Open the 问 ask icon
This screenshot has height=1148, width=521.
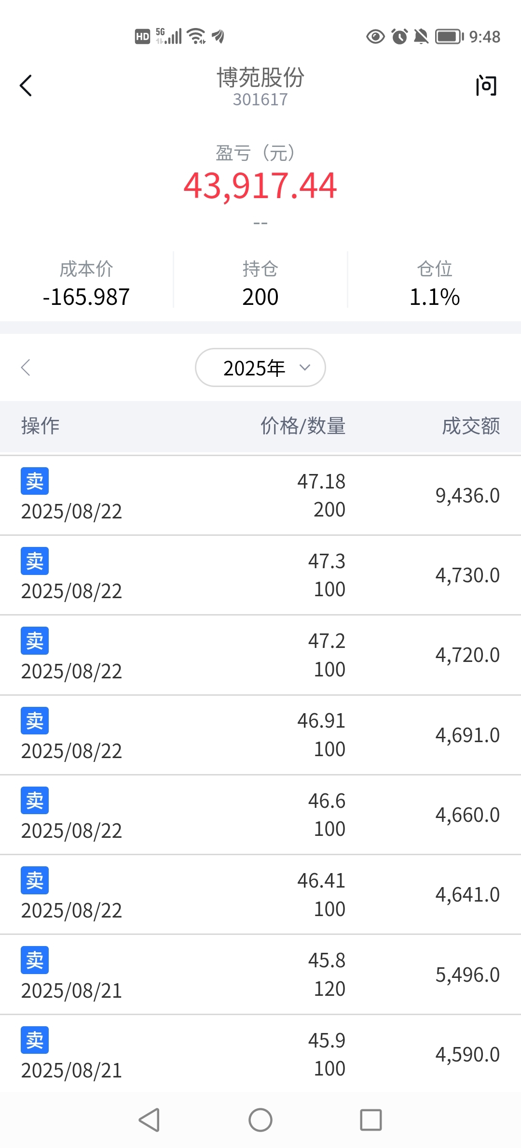coord(486,86)
